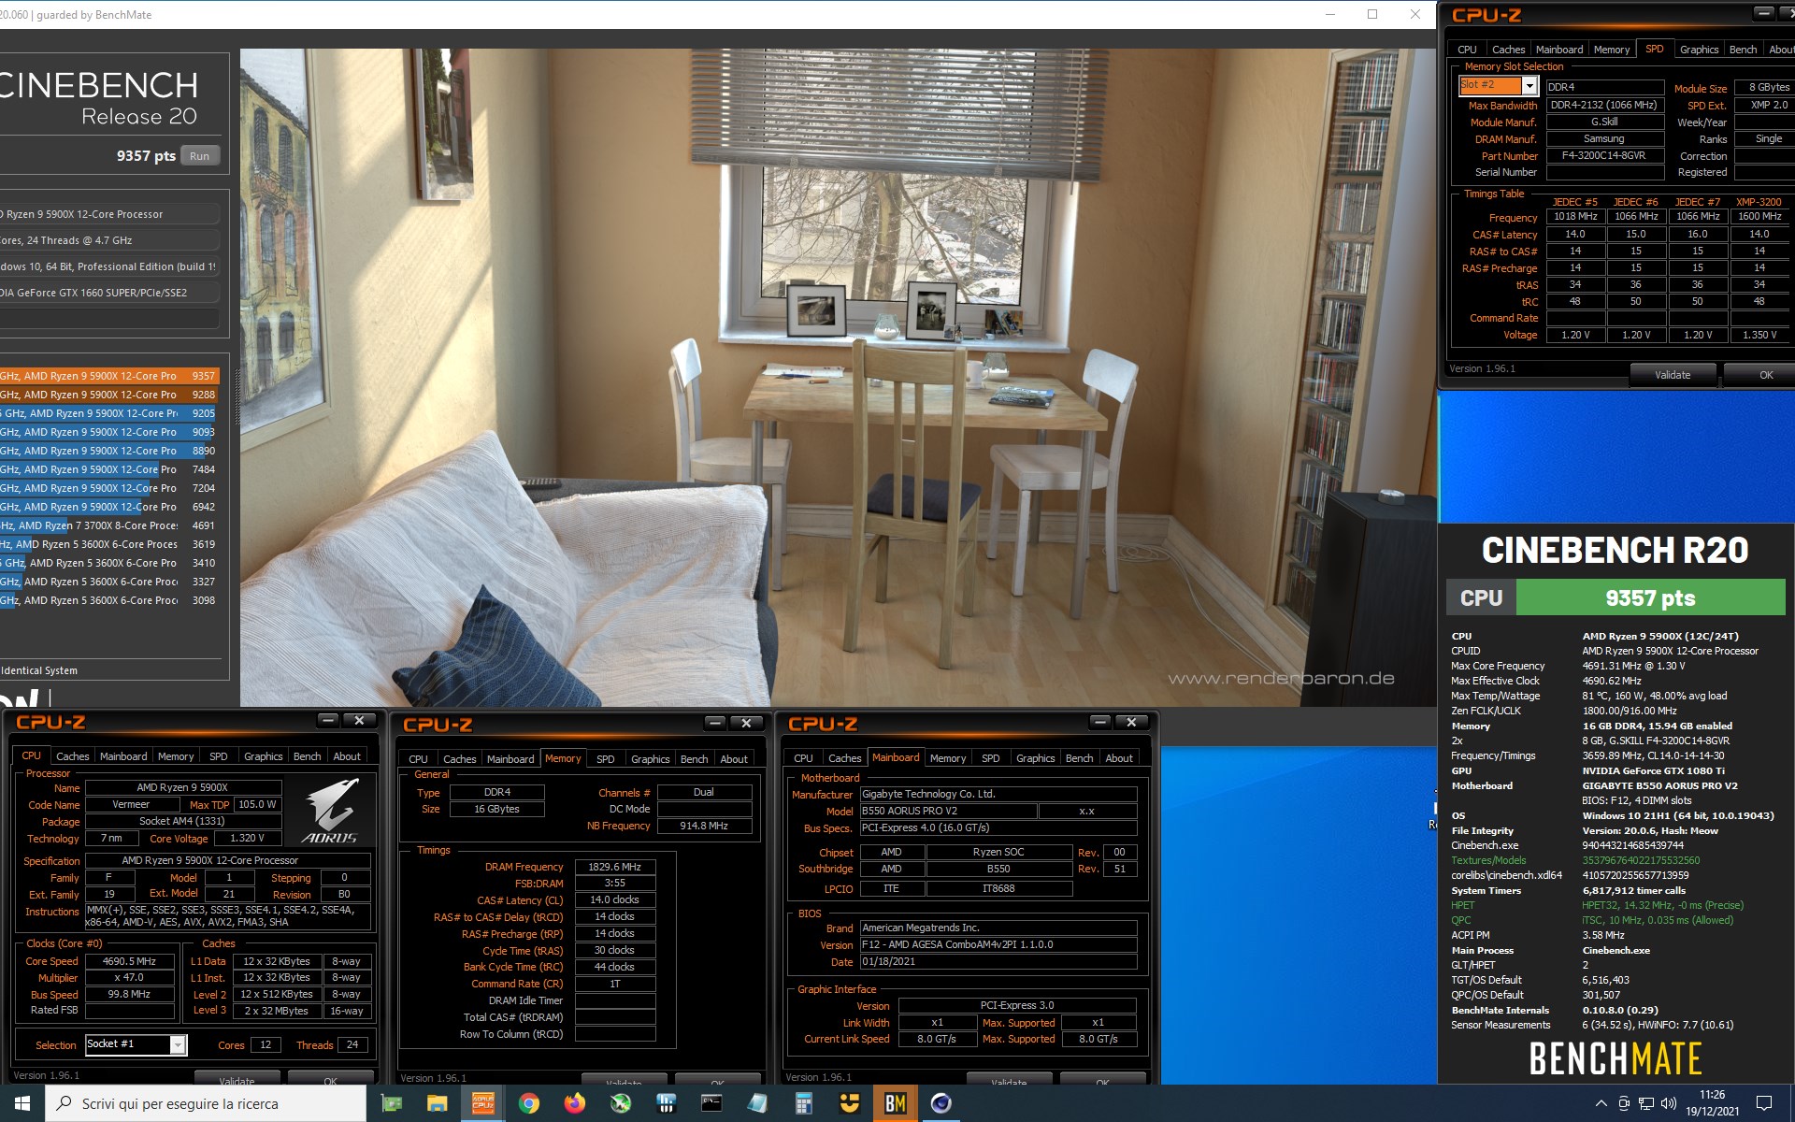Click the taskbar search box

[x=206, y=1103]
